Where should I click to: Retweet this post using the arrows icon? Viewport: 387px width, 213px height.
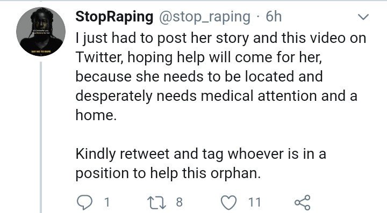(156, 202)
